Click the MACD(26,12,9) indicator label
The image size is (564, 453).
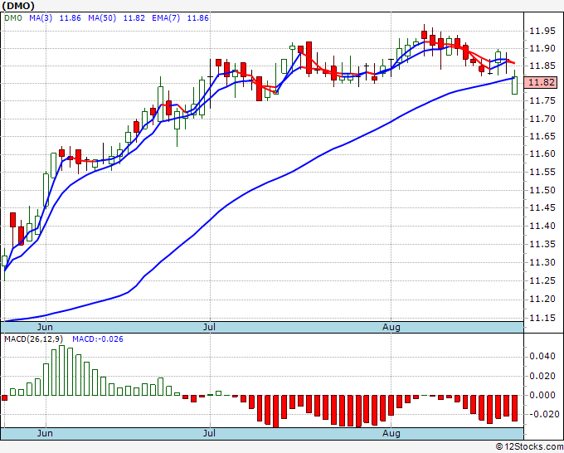point(33,339)
